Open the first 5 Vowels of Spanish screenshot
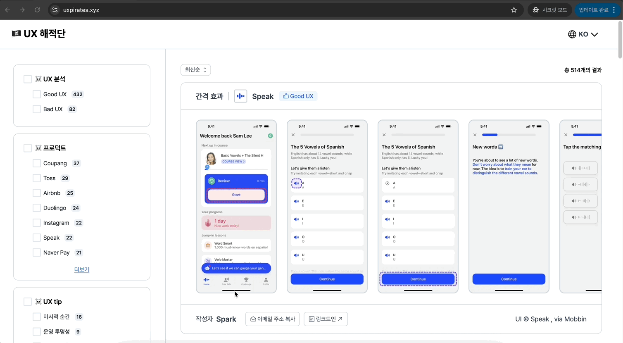Viewport: 623px width, 343px height. coord(327,207)
